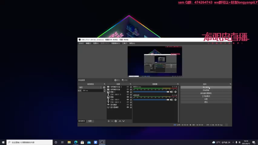Mute the 桌面音频 speaker icon

click(172, 100)
